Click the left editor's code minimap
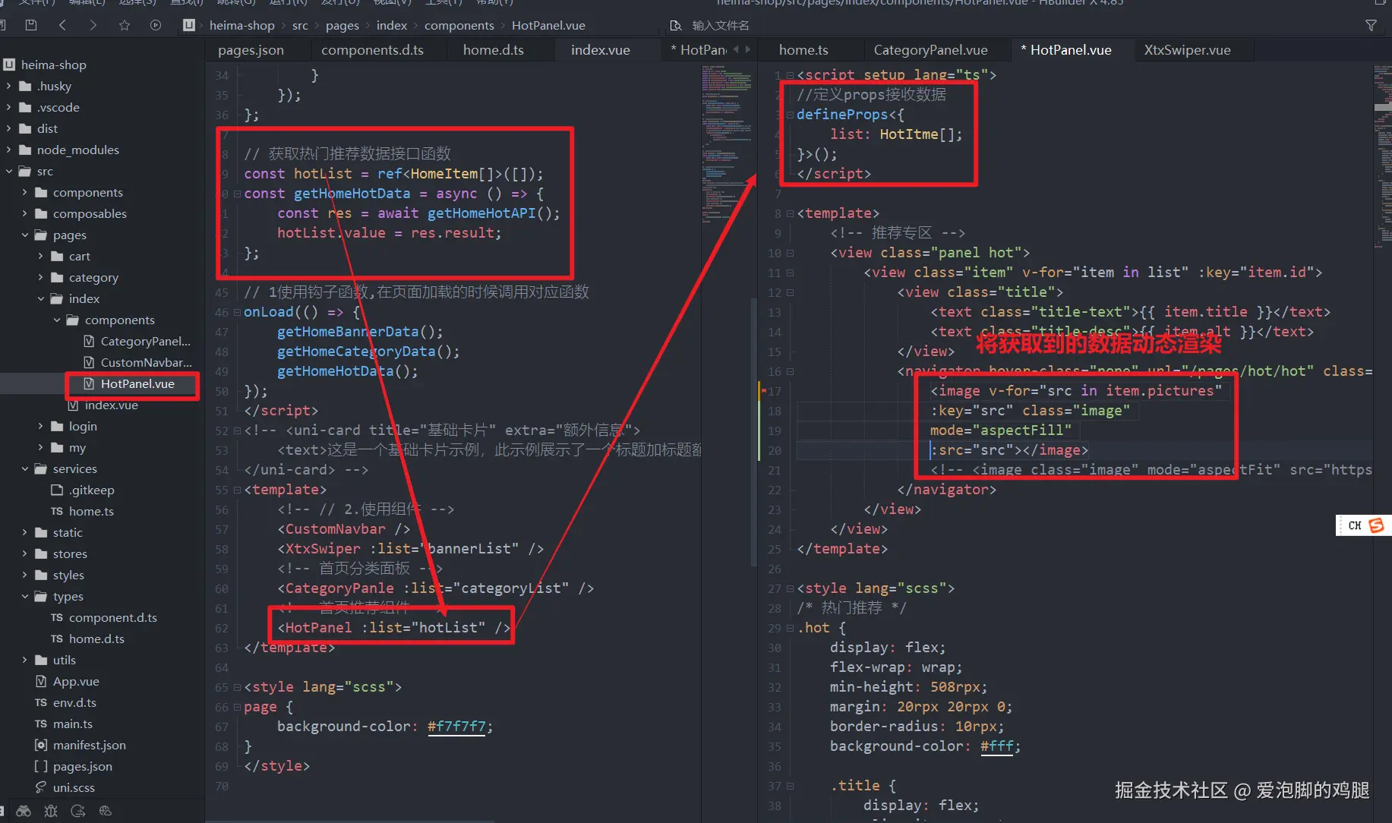The image size is (1392, 823). (x=726, y=144)
